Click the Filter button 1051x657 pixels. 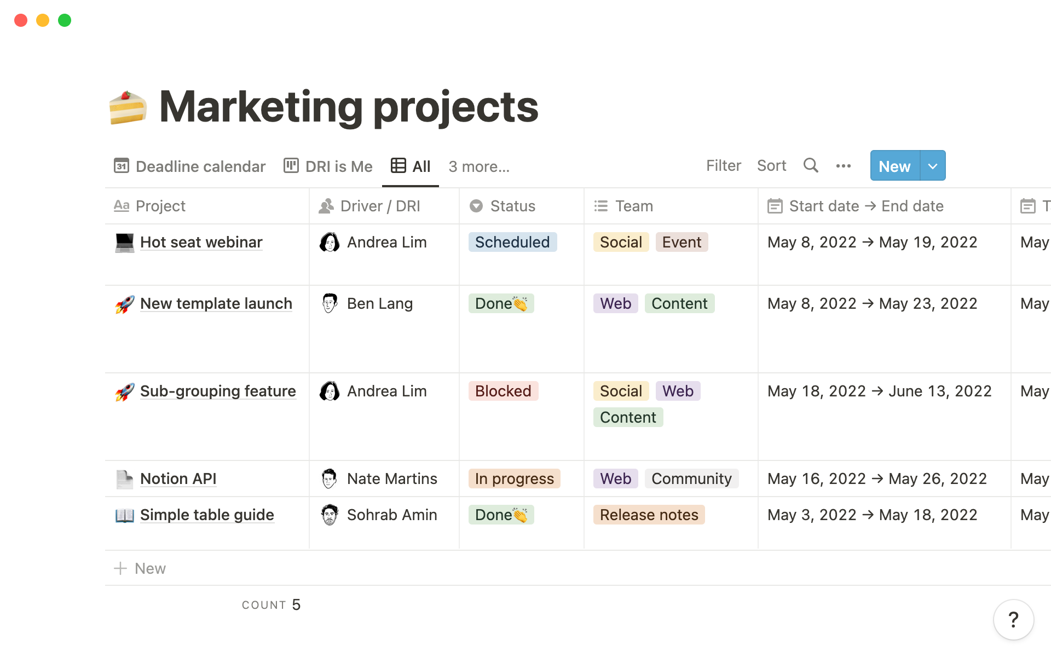[x=723, y=166]
